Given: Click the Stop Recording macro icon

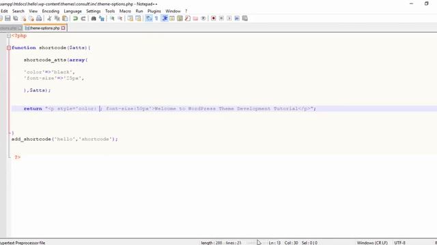Looking at the screenshot, I should [221, 18].
